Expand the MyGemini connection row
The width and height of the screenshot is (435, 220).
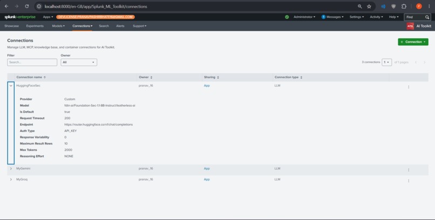[x=11, y=168]
